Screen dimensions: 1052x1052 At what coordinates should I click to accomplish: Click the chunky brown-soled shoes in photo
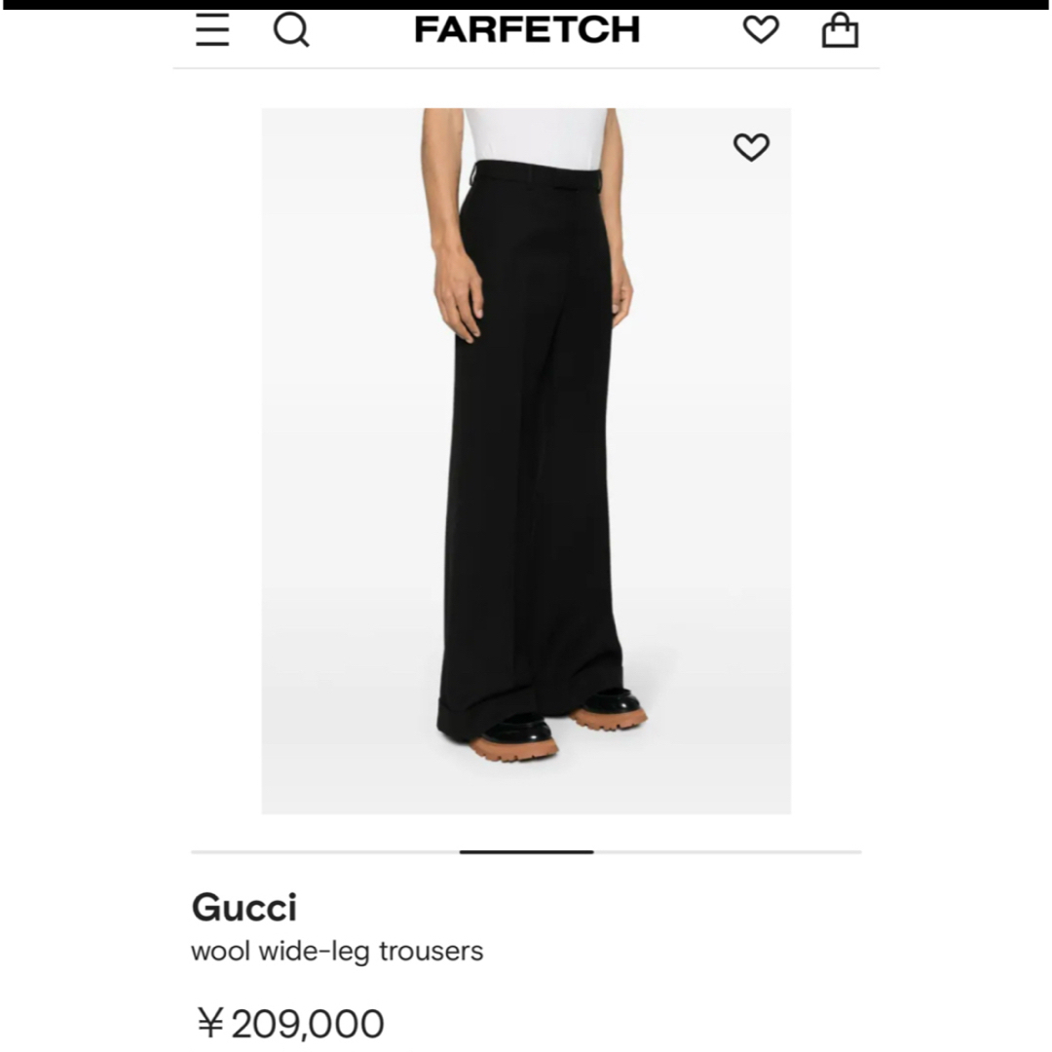[557, 728]
